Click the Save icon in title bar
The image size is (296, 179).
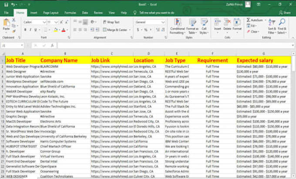6,5
